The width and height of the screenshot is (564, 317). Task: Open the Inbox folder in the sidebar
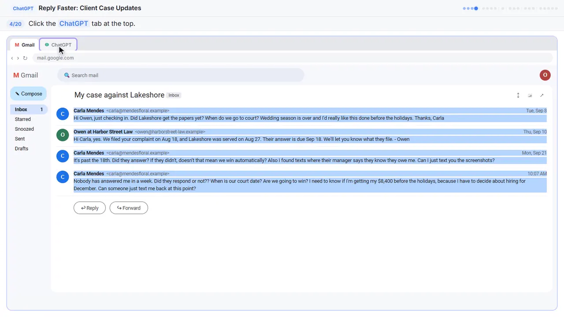pos(29,110)
